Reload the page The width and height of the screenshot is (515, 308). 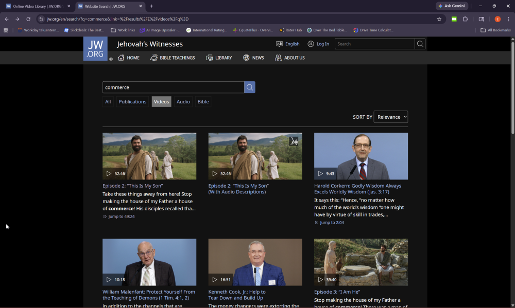click(x=28, y=19)
